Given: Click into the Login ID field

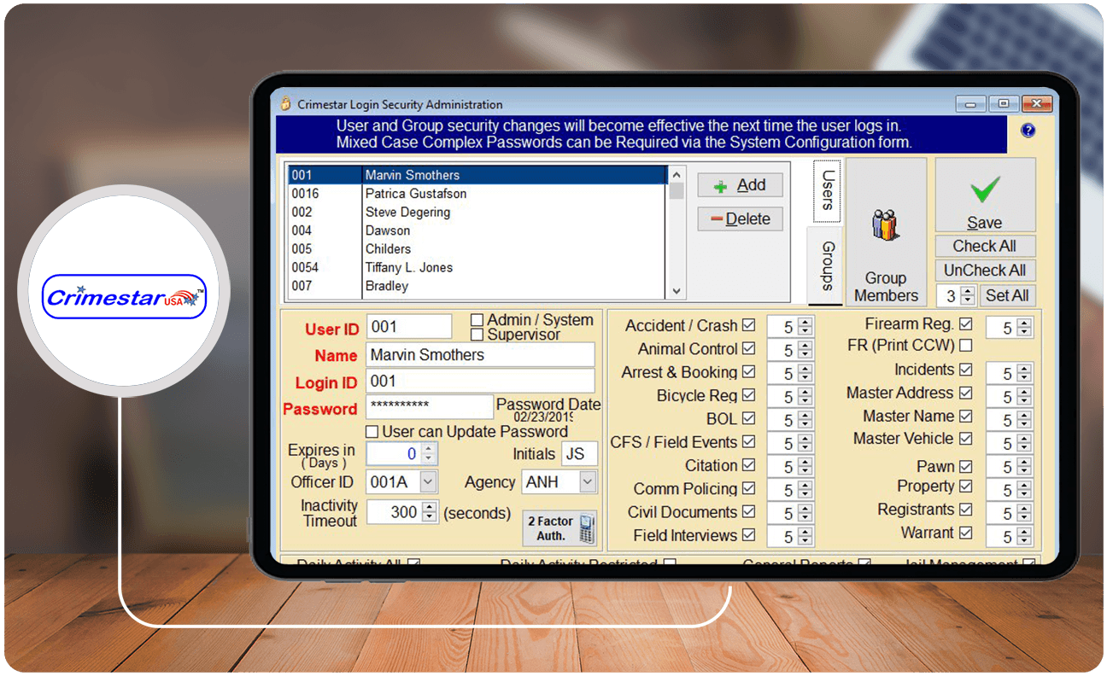Looking at the screenshot, I should [480, 382].
